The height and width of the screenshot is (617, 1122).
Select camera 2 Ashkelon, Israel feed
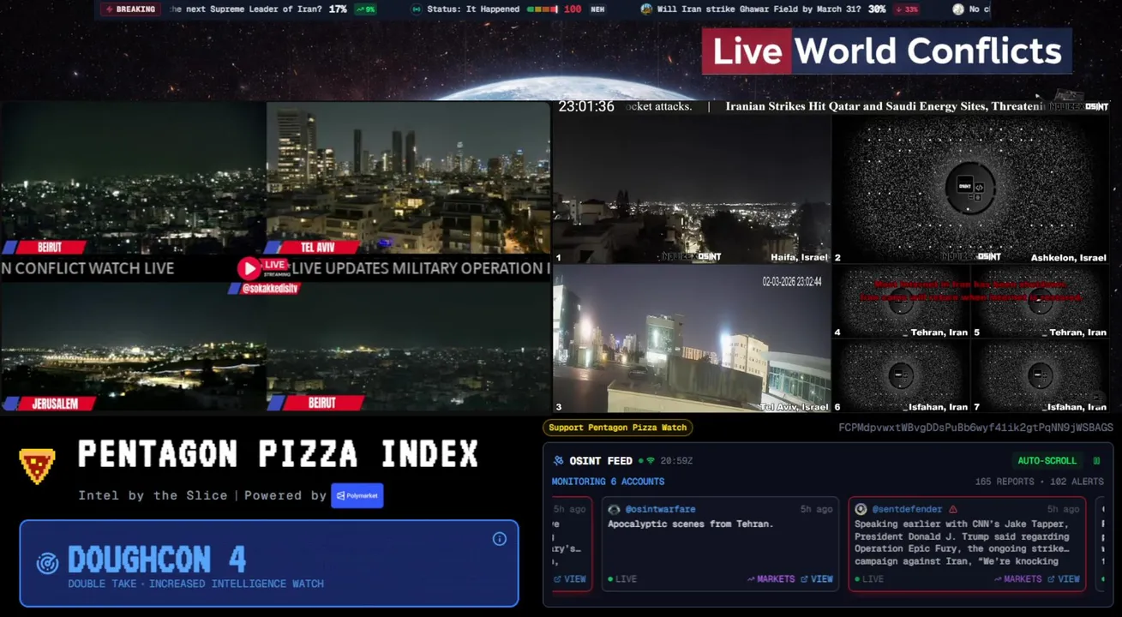point(970,189)
